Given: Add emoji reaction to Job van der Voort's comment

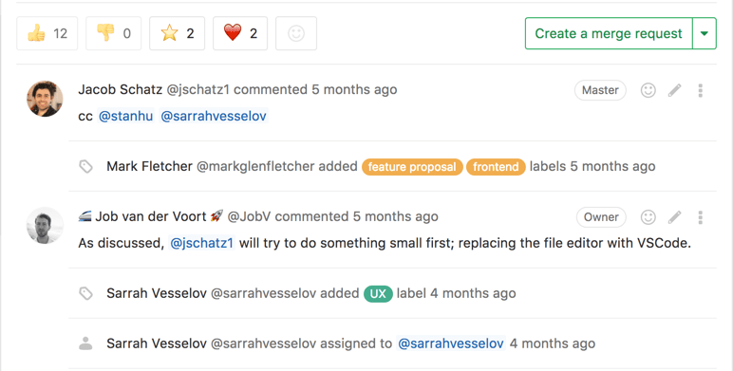Looking at the screenshot, I should (648, 217).
